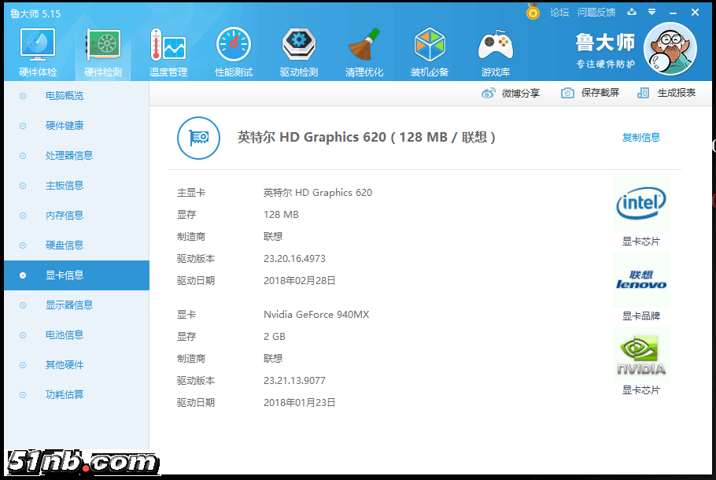Click the 鲁大师 mascot avatar

tap(670, 49)
